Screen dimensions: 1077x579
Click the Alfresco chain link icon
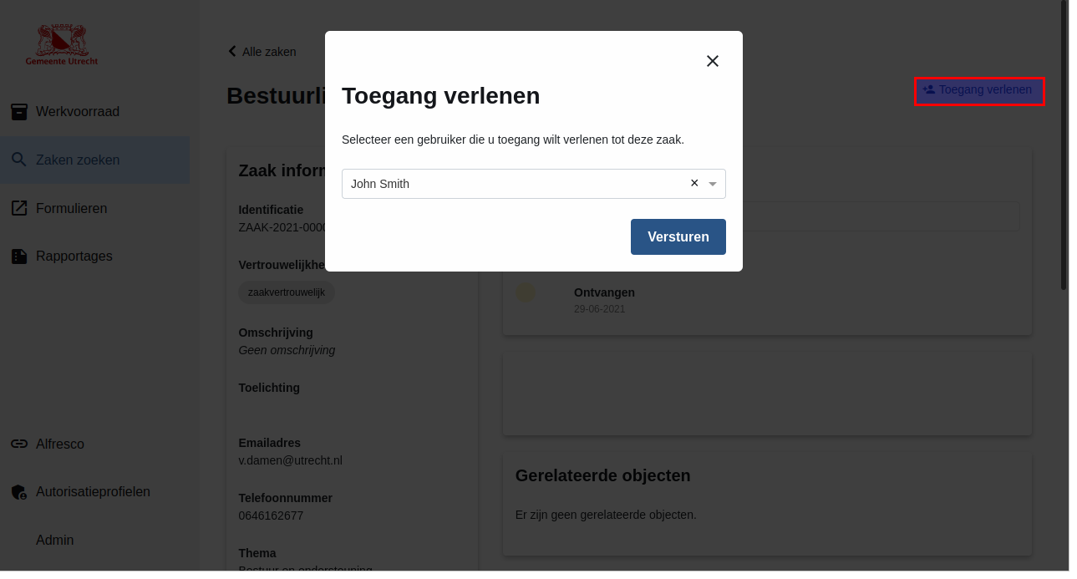pyautogui.click(x=19, y=444)
